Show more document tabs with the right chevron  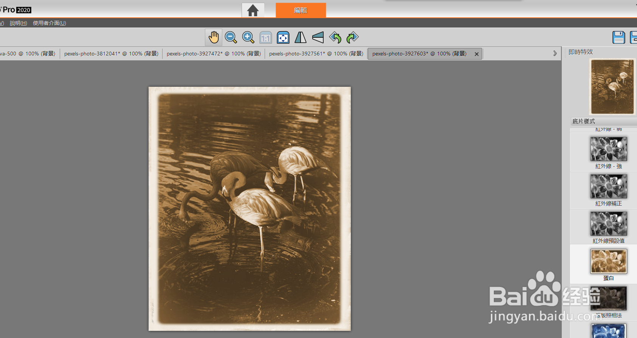coord(555,54)
